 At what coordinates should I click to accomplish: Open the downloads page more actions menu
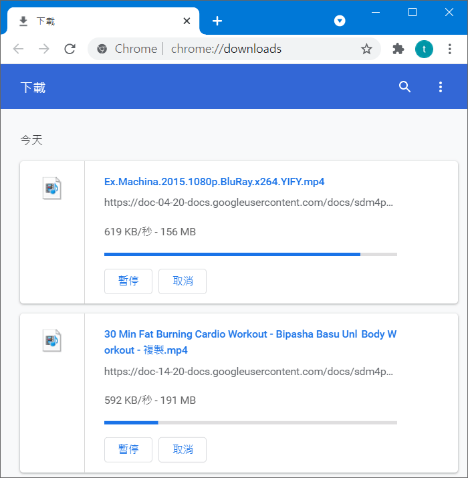pyautogui.click(x=440, y=87)
